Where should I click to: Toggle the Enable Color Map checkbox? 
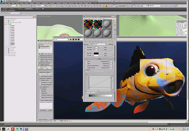(86, 68)
